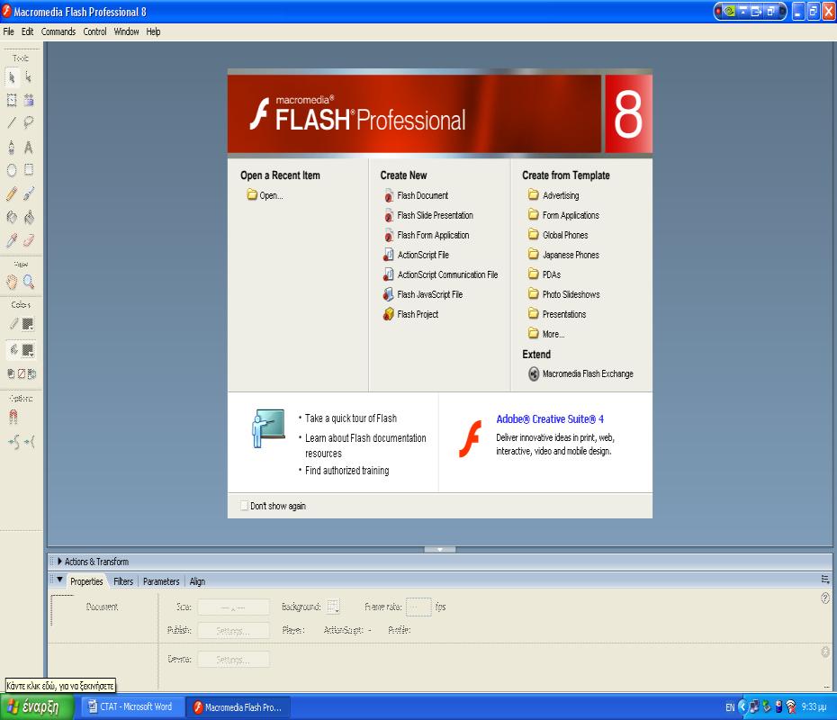Switch to the Align tab
The image size is (837, 720).
tap(197, 581)
